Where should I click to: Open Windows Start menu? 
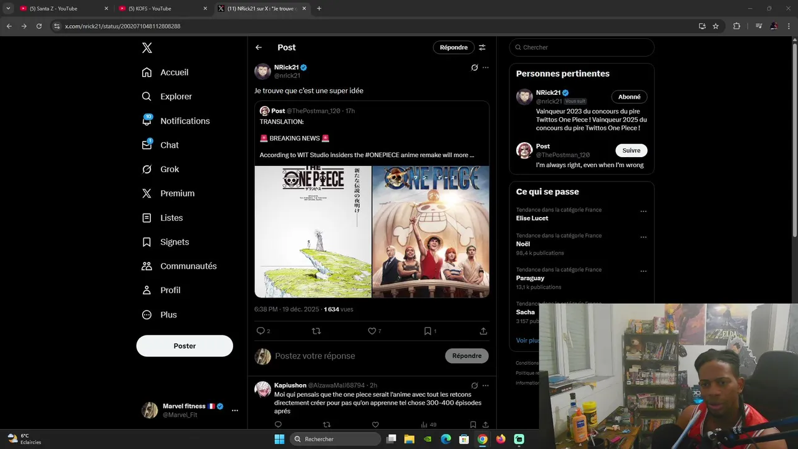279,439
